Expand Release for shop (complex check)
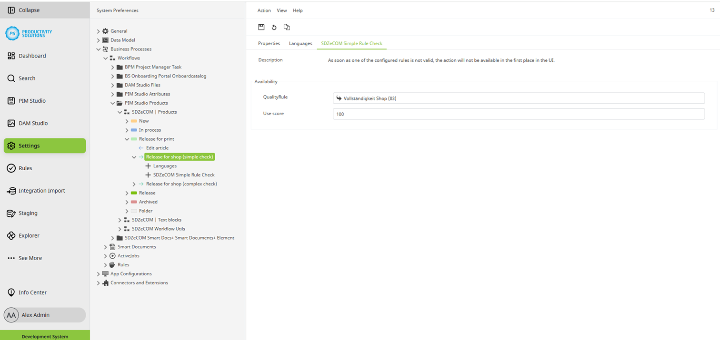Image resolution: width=720 pixels, height=340 pixels. click(134, 184)
